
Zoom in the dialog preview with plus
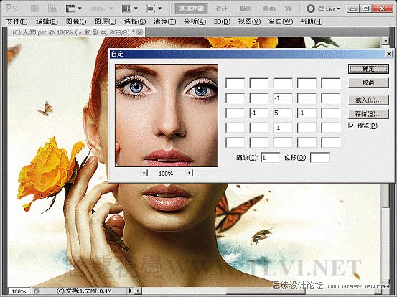(x=189, y=173)
